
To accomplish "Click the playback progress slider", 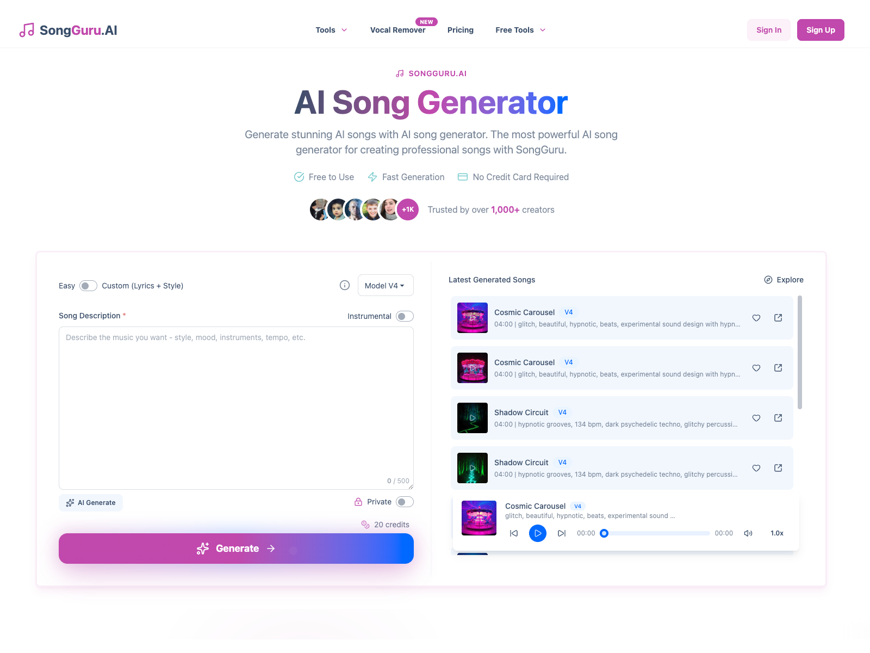I will point(656,533).
